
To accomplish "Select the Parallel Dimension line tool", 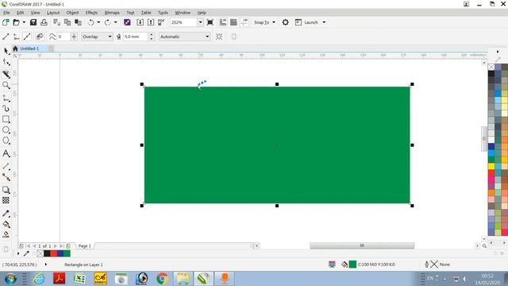I will 6,166.
